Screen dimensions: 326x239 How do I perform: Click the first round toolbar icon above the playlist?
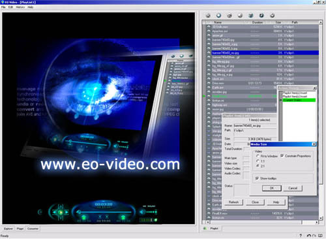208,16
